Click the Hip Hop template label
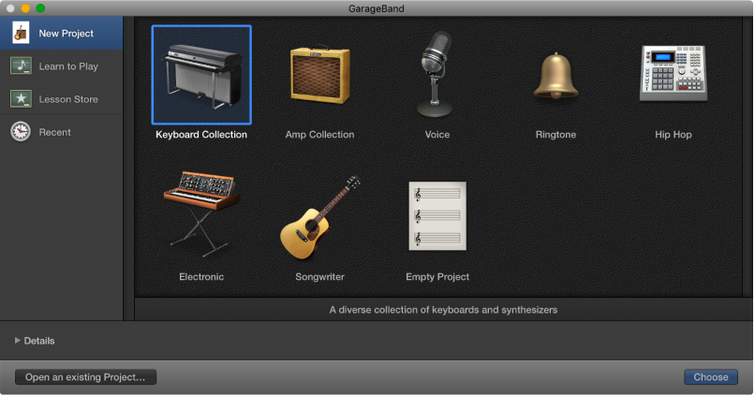The height and width of the screenshot is (395, 755). [674, 135]
